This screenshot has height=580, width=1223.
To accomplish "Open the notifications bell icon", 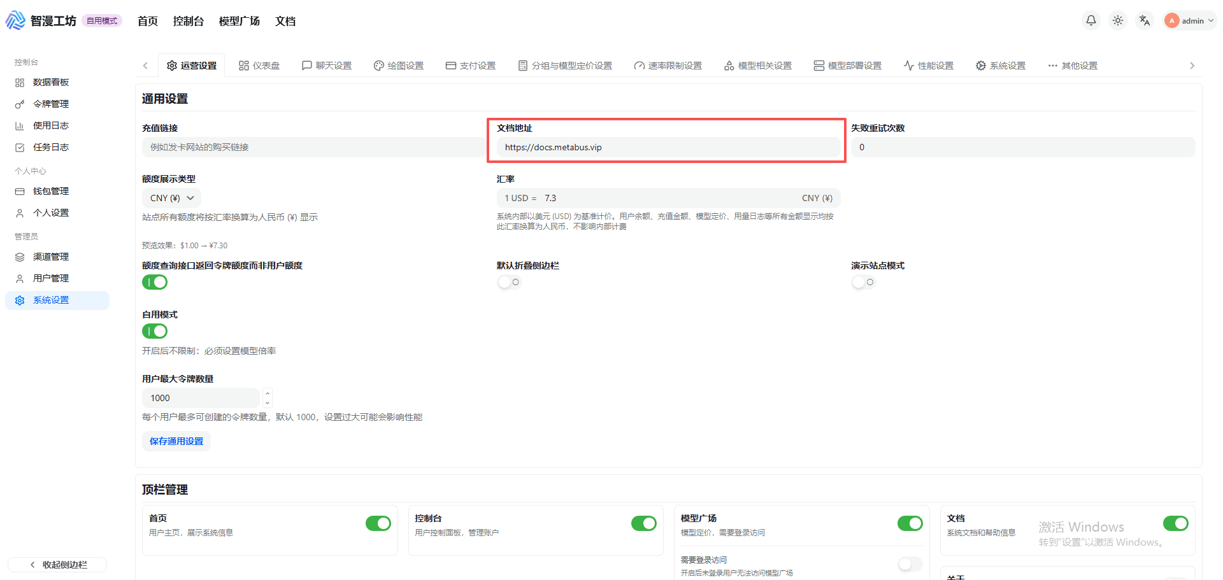I will [1091, 20].
